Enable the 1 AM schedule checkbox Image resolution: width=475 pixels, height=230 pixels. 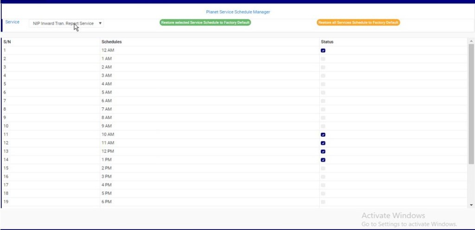[323, 59]
